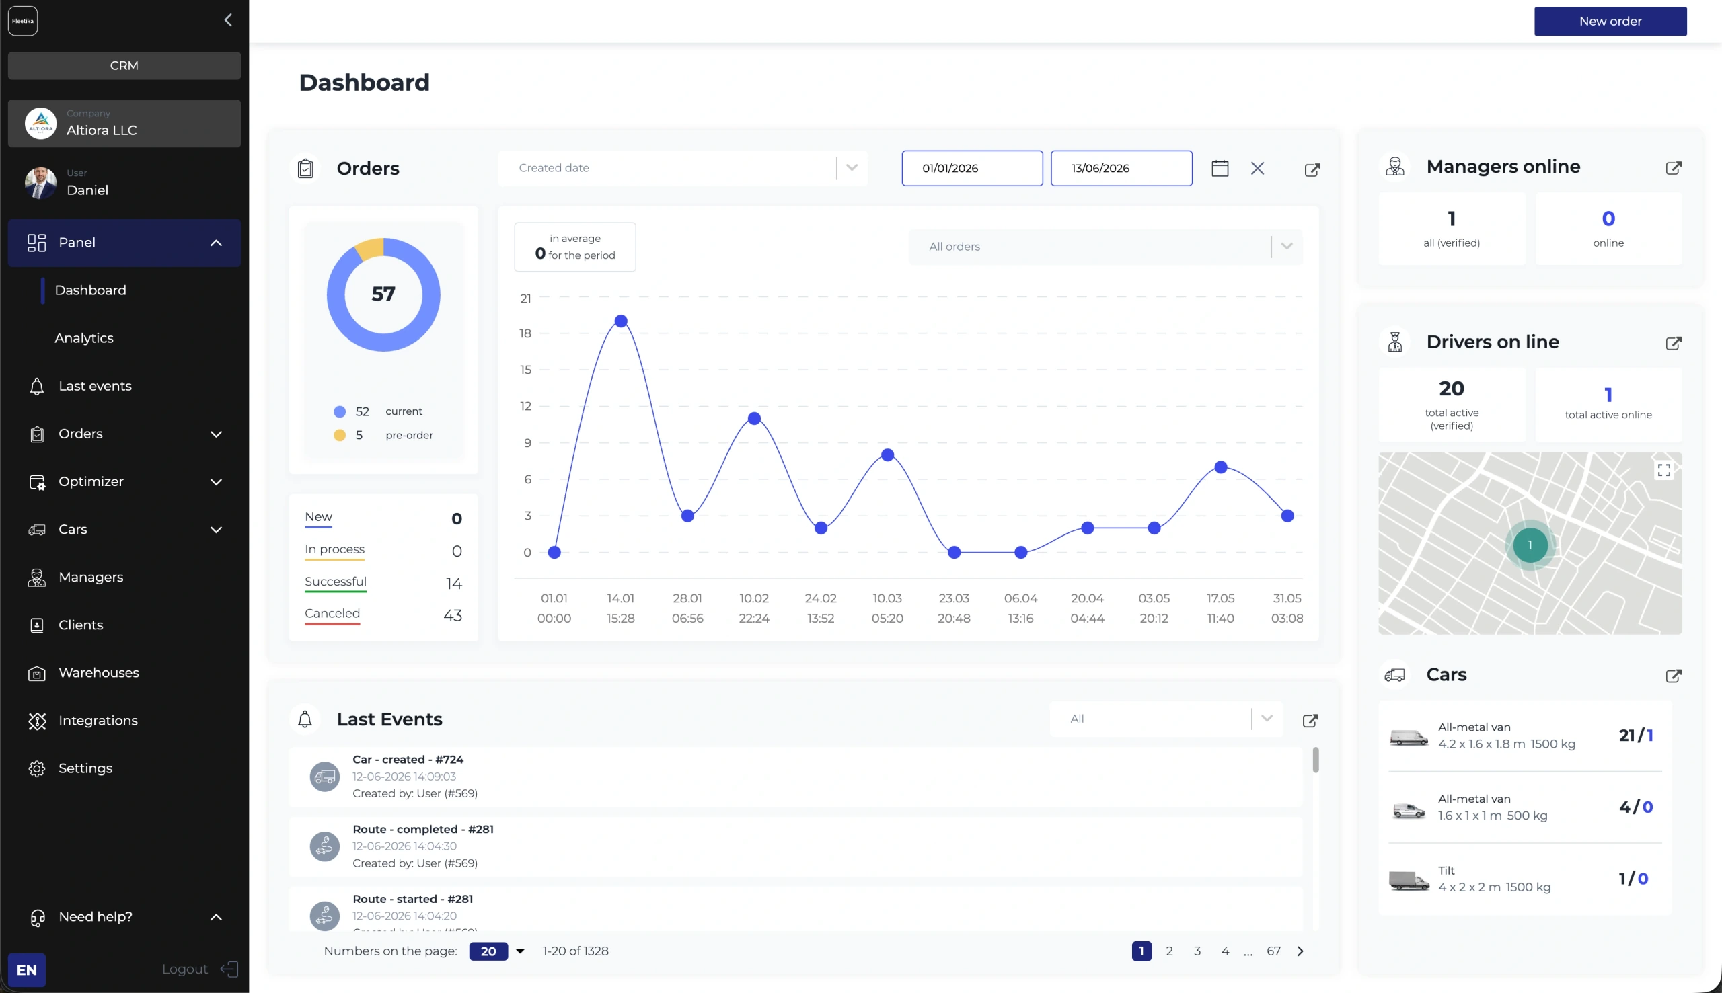
Task: Open Cars widget external link icon
Action: point(1673,676)
